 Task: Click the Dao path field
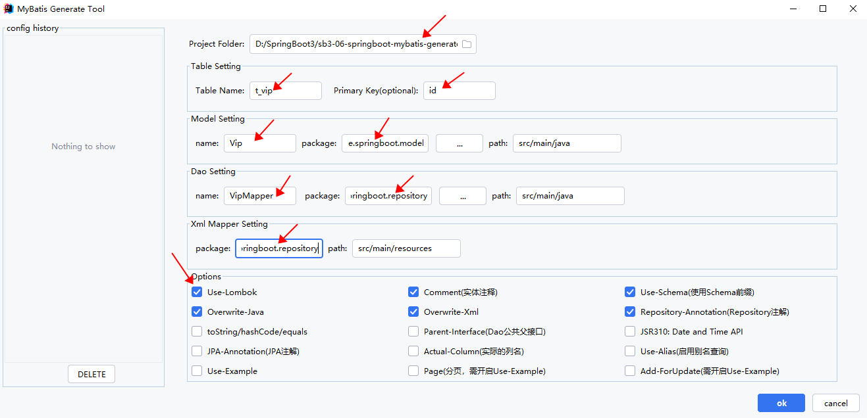[570, 196]
